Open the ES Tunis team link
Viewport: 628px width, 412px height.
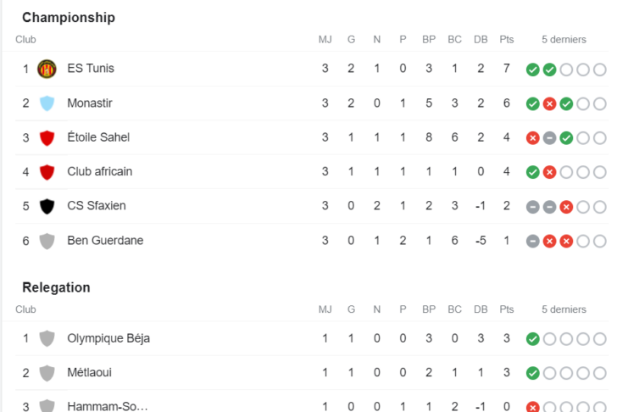(x=91, y=69)
